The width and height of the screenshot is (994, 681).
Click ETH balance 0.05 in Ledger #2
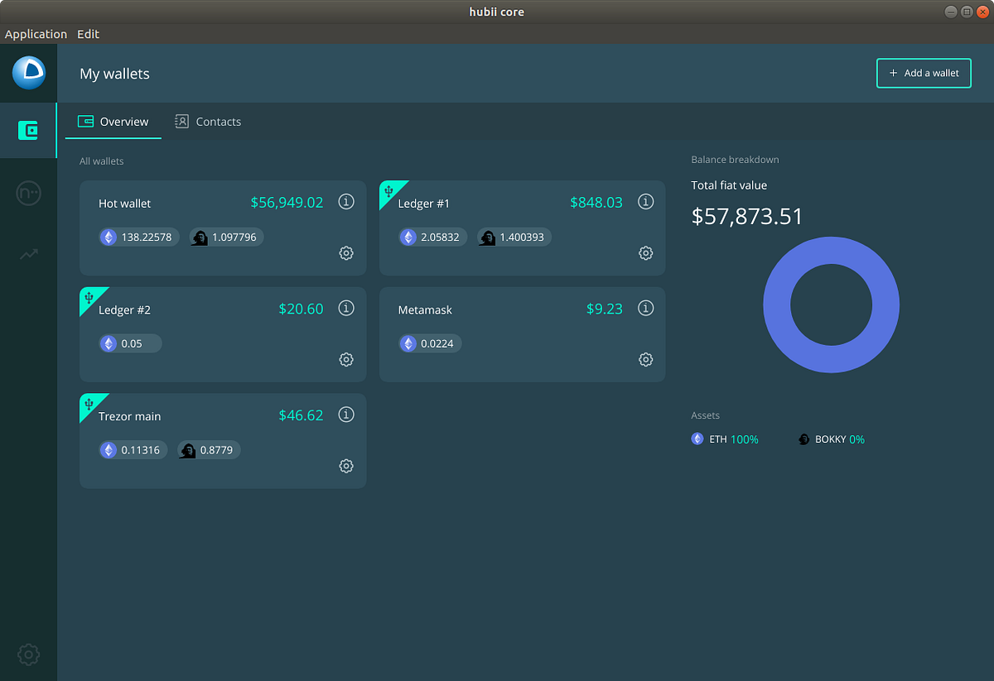pyautogui.click(x=130, y=343)
